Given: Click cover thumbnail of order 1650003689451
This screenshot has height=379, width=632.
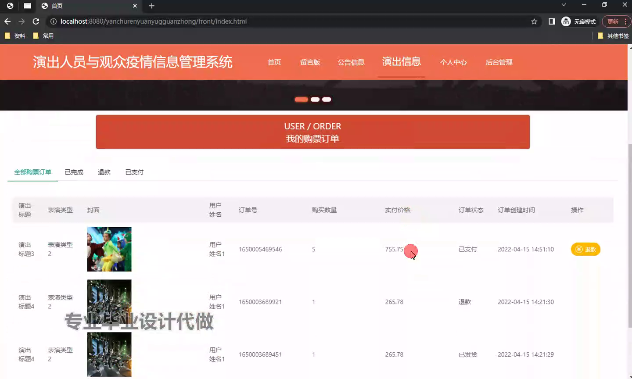Looking at the screenshot, I should pyautogui.click(x=109, y=354).
